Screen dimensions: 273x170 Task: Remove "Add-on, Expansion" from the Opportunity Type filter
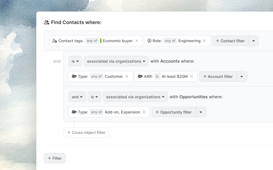click(x=144, y=112)
